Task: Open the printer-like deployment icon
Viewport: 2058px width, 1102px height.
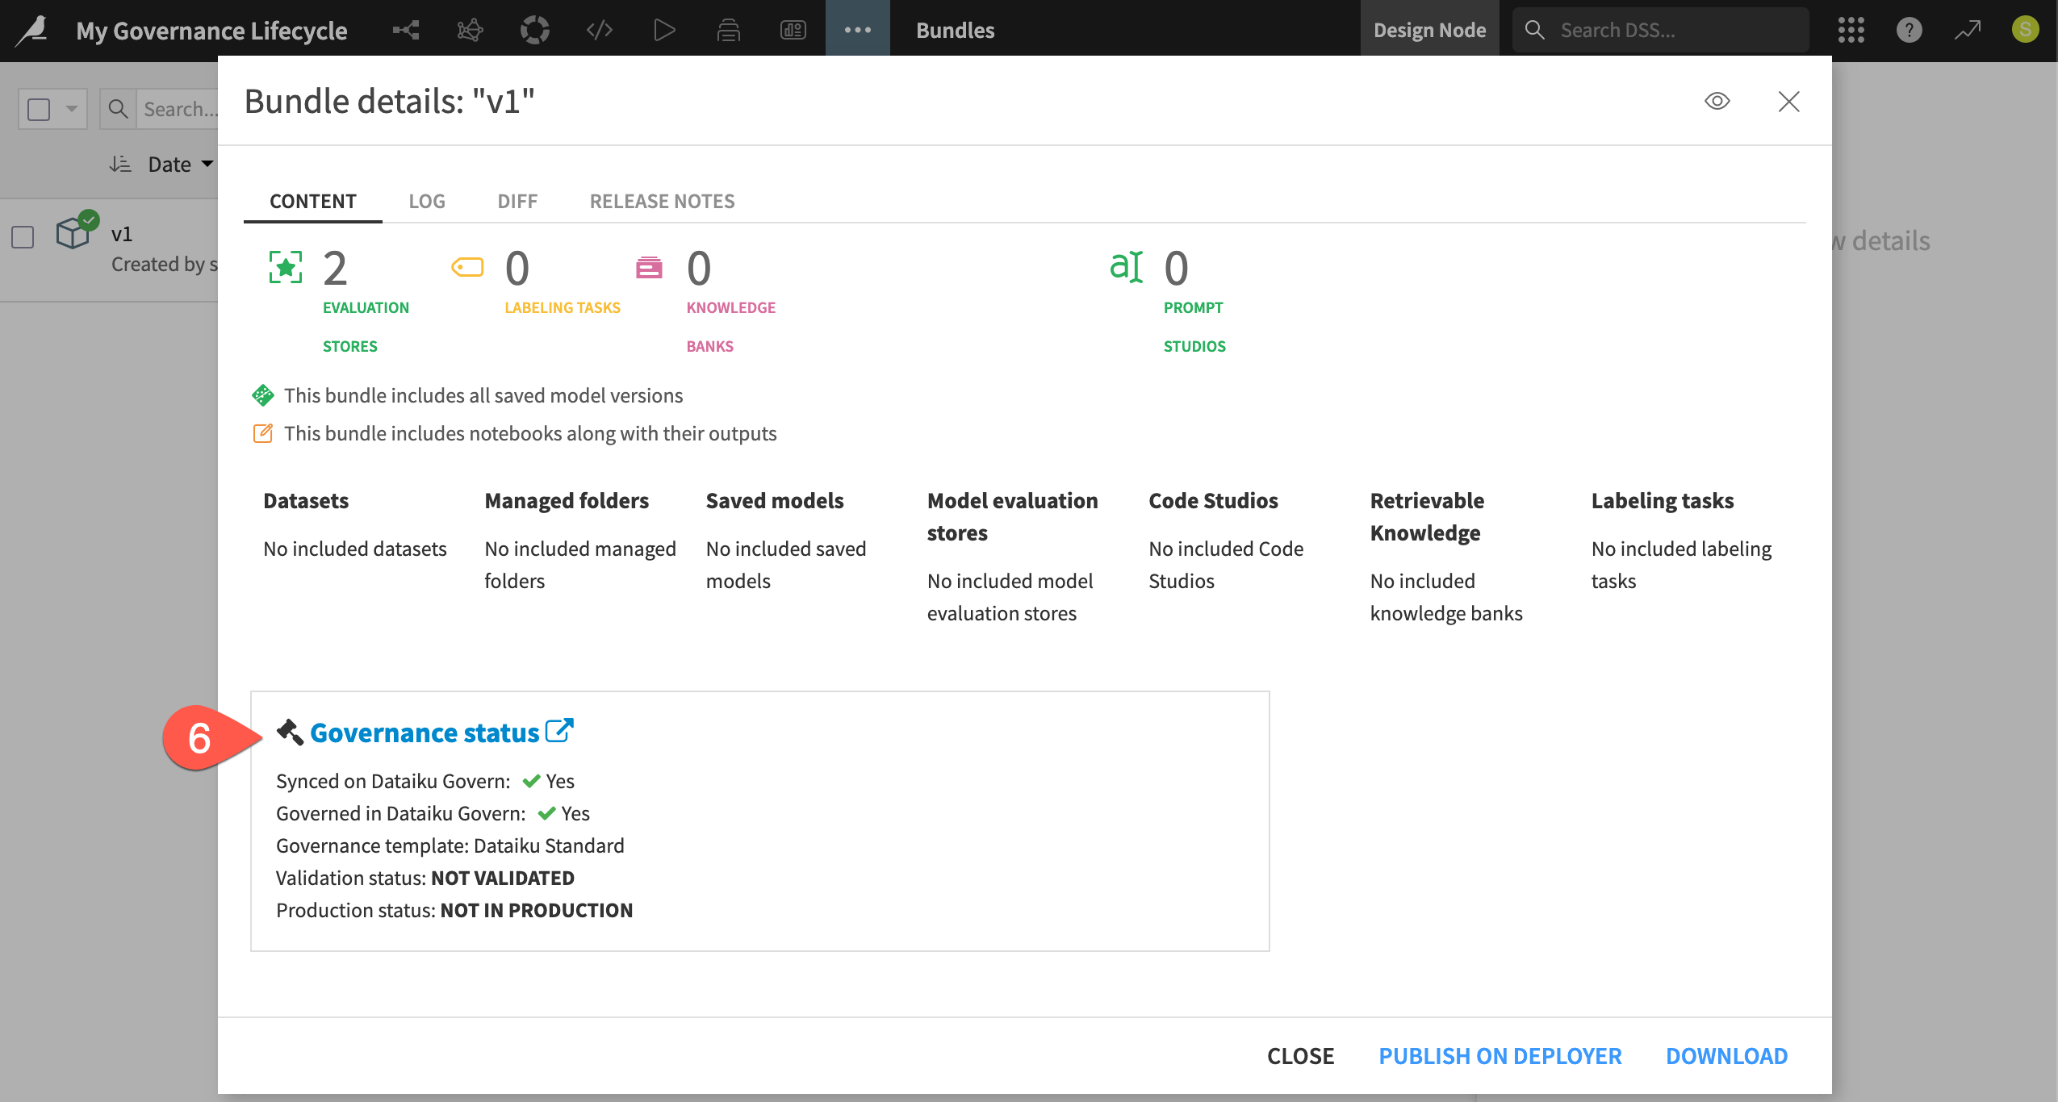Action: click(728, 31)
